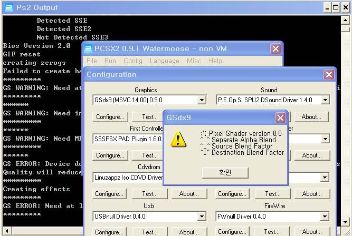
Task: Close the GSdx9 warning dialog
Action: click(280, 117)
